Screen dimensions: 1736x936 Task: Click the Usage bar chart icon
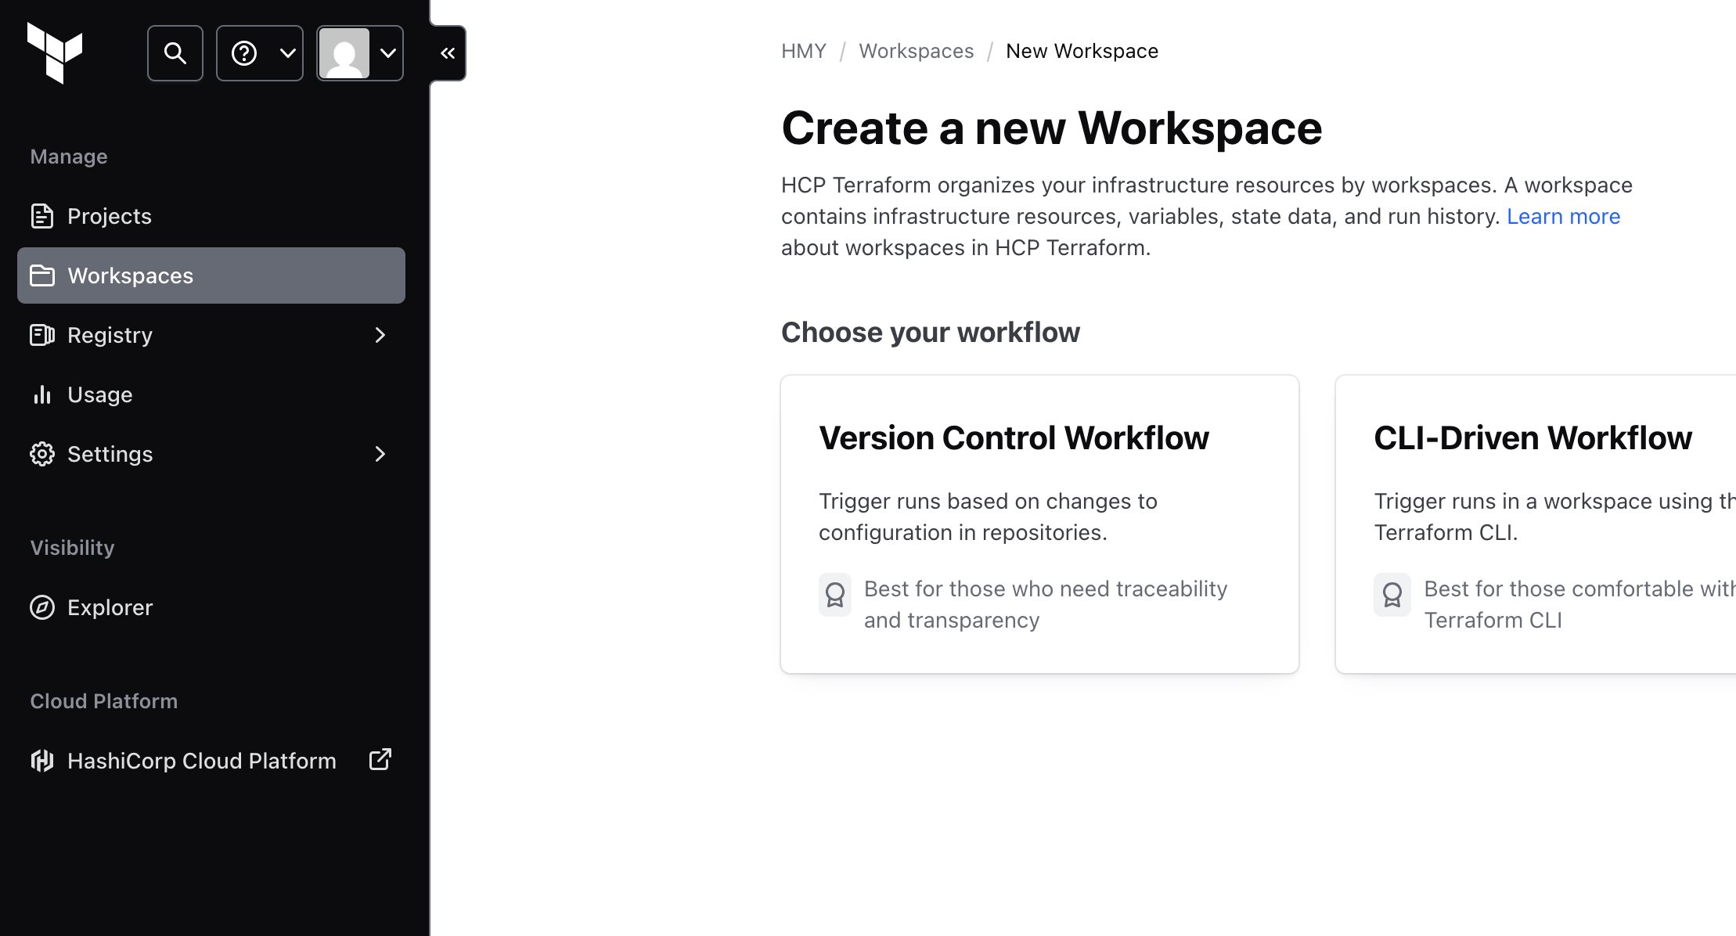click(42, 394)
